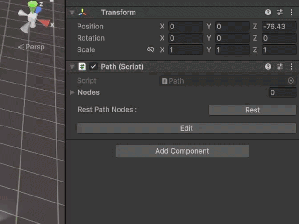
Task: Click the Position label
Action: [90, 27]
